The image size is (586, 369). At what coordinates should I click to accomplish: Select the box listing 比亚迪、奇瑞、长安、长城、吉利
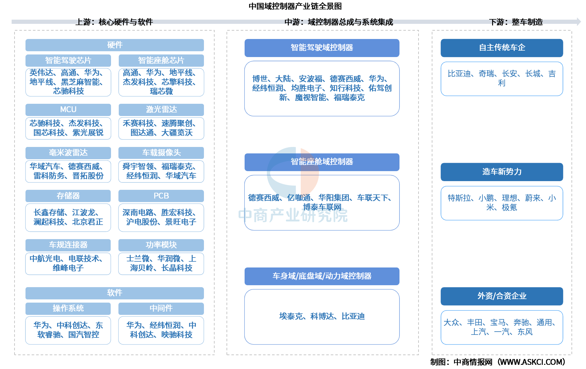502,79
